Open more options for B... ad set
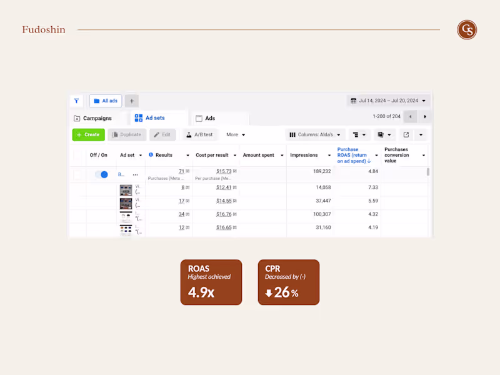500x375 pixels. coord(135,175)
